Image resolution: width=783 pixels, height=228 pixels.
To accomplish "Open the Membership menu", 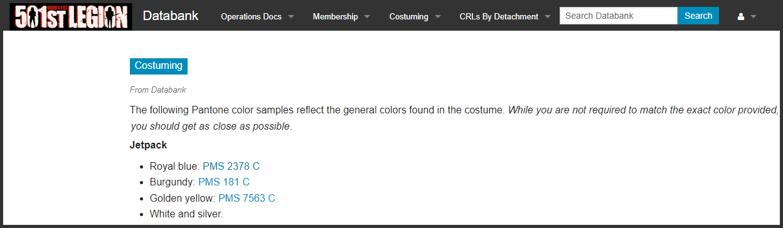I will click(335, 16).
